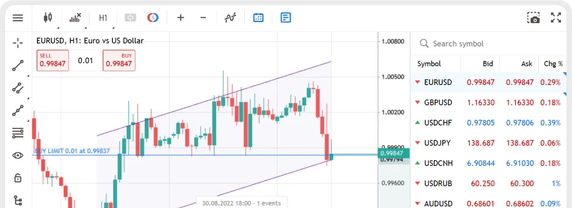
Task: Click the wavy line chart toolbar icon
Action: click(x=230, y=18)
